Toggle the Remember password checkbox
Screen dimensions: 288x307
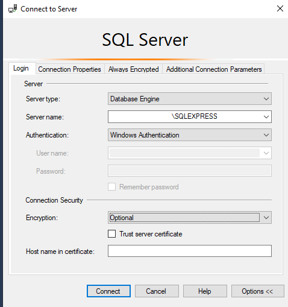pos(111,187)
